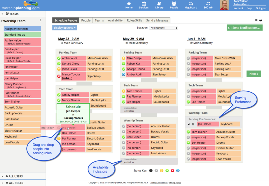Open Privacy Policy link
Screen dimensions: 269x186
175,183
